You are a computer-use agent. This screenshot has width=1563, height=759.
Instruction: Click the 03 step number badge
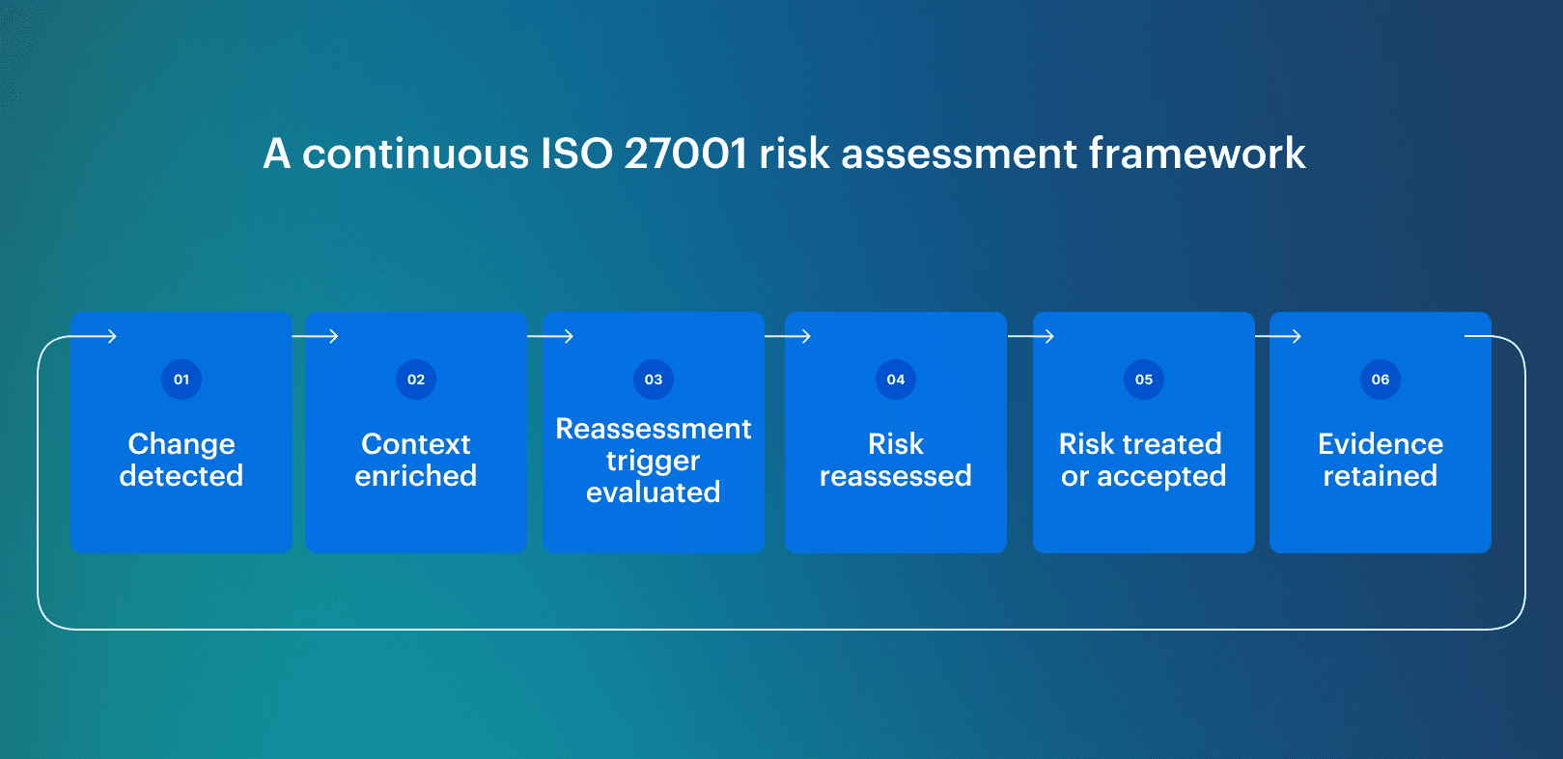(x=654, y=379)
